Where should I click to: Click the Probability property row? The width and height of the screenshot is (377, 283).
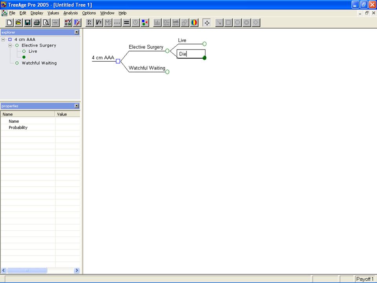click(40, 127)
